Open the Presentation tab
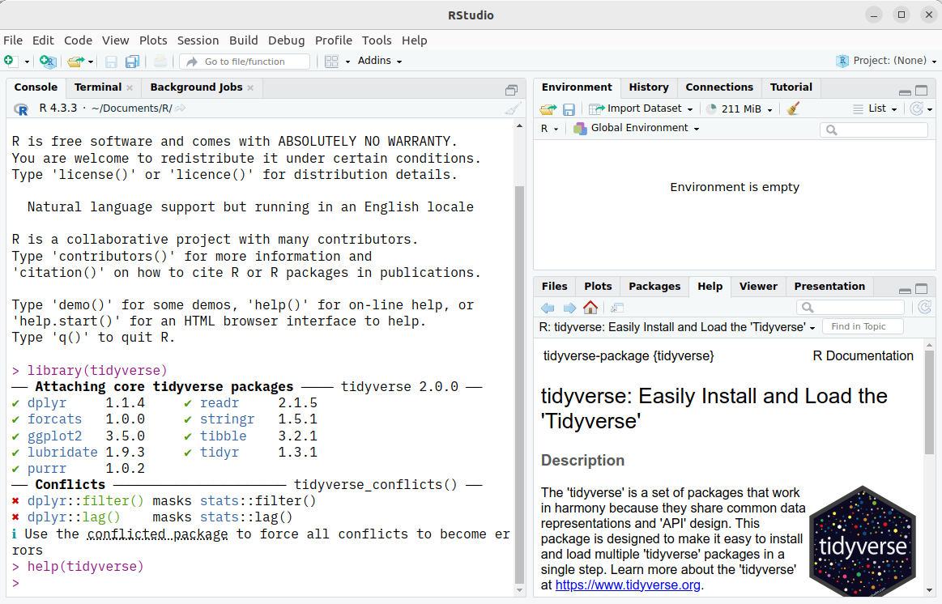Image resolution: width=942 pixels, height=604 pixels. click(x=829, y=287)
